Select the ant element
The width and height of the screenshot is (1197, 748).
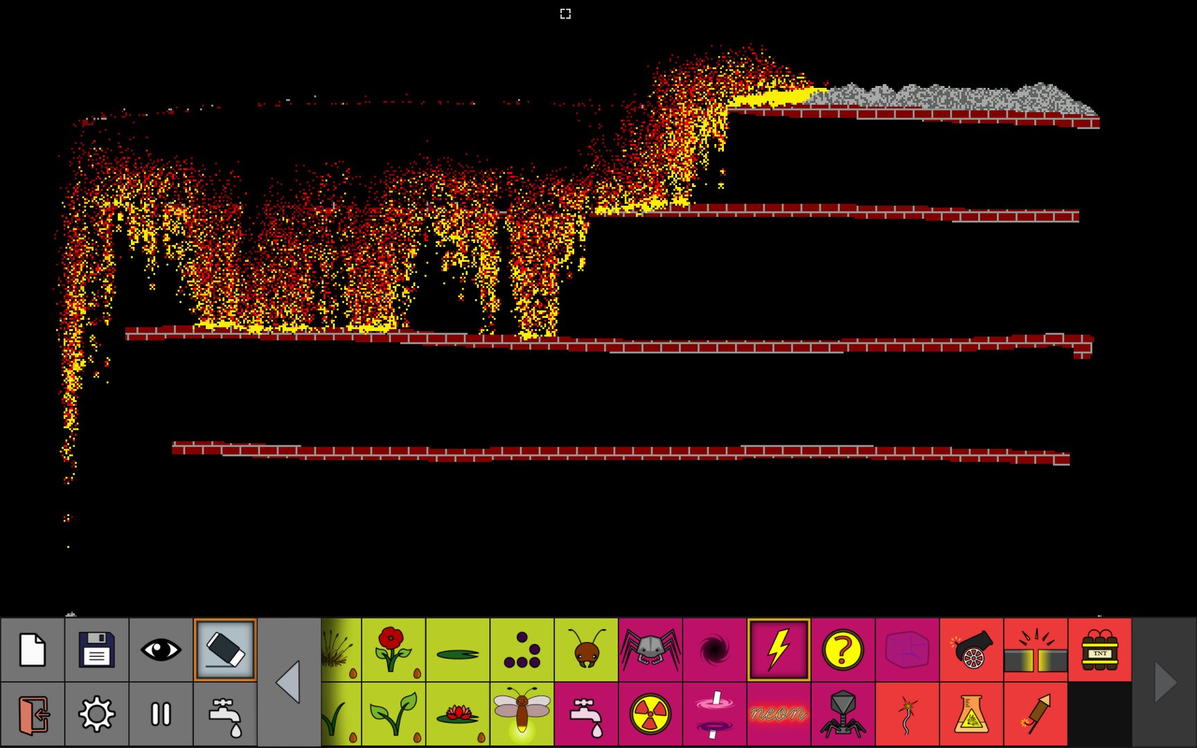(x=585, y=650)
